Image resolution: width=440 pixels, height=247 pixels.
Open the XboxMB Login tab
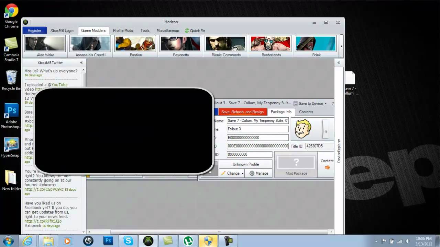click(62, 31)
